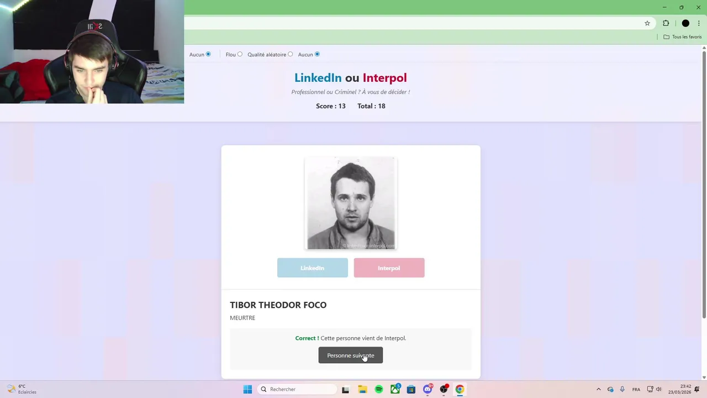Image resolution: width=707 pixels, height=398 pixels.
Task: Click the mugshot photo of the person
Action: tap(351, 203)
